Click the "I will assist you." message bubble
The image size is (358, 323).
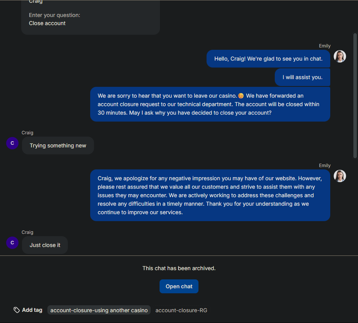click(303, 77)
